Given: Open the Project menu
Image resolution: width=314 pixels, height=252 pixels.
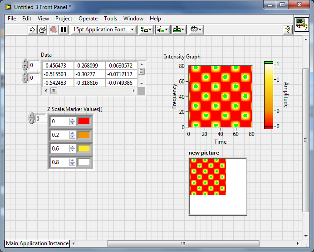Looking at the screenshot, I should pos(64,19).
